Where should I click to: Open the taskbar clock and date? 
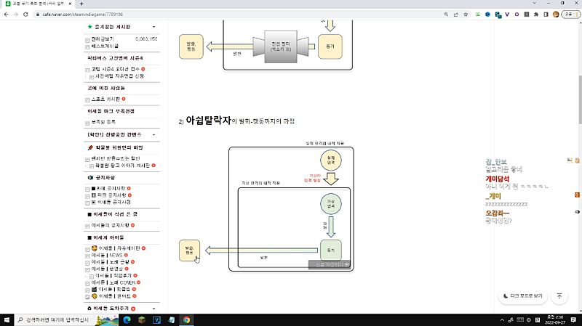pos(556,319)
